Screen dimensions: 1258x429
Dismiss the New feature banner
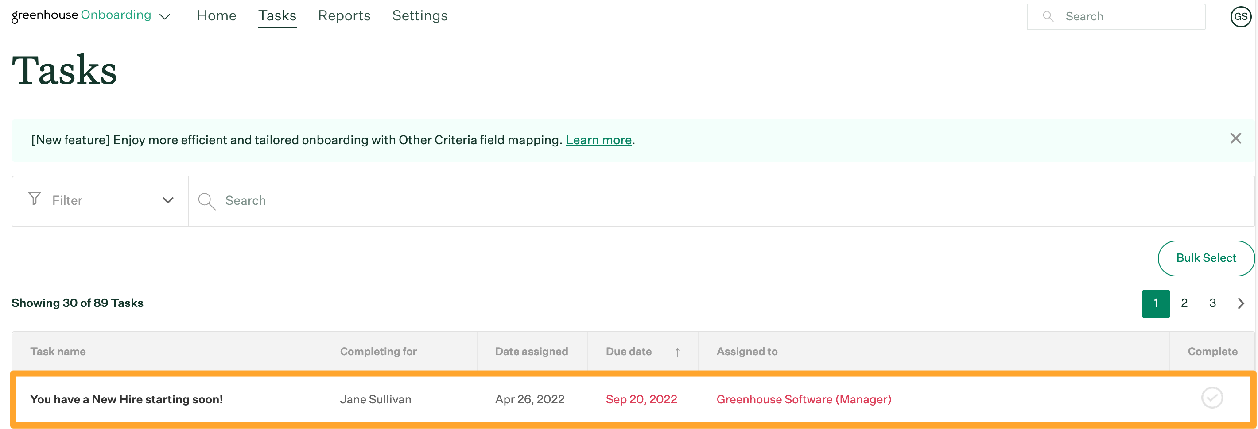(1235, 138)
